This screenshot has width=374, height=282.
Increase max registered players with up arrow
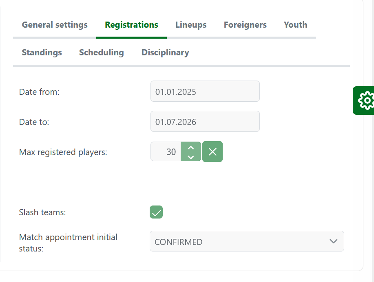(191, 147)
